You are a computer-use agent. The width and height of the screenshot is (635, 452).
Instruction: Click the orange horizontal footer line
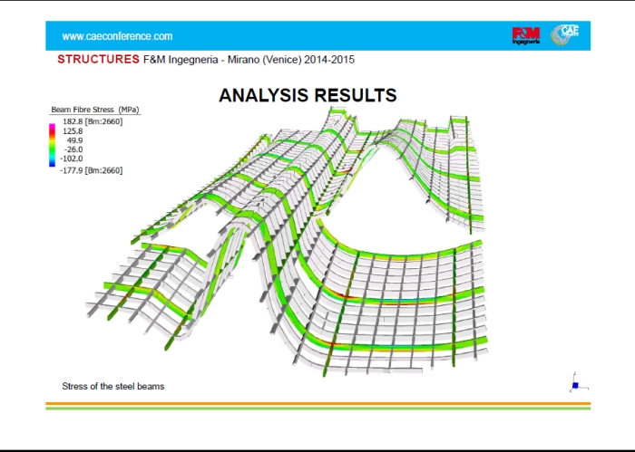coord(317,403)
